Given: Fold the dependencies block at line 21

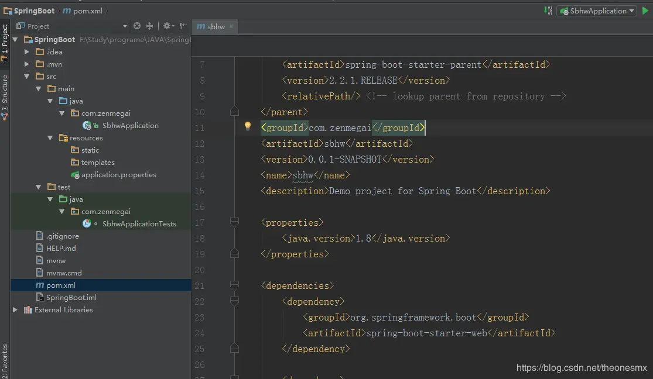Looking at the screenshot, I should tap(235, 286).
